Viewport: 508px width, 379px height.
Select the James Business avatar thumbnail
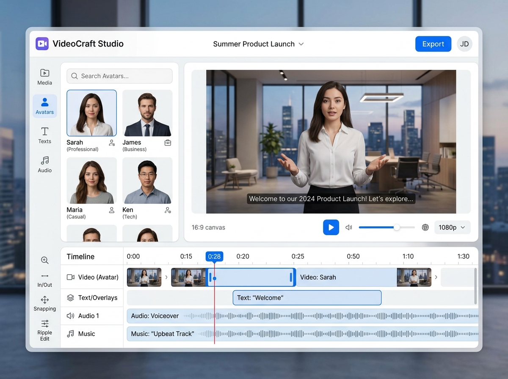pos(147,113)
